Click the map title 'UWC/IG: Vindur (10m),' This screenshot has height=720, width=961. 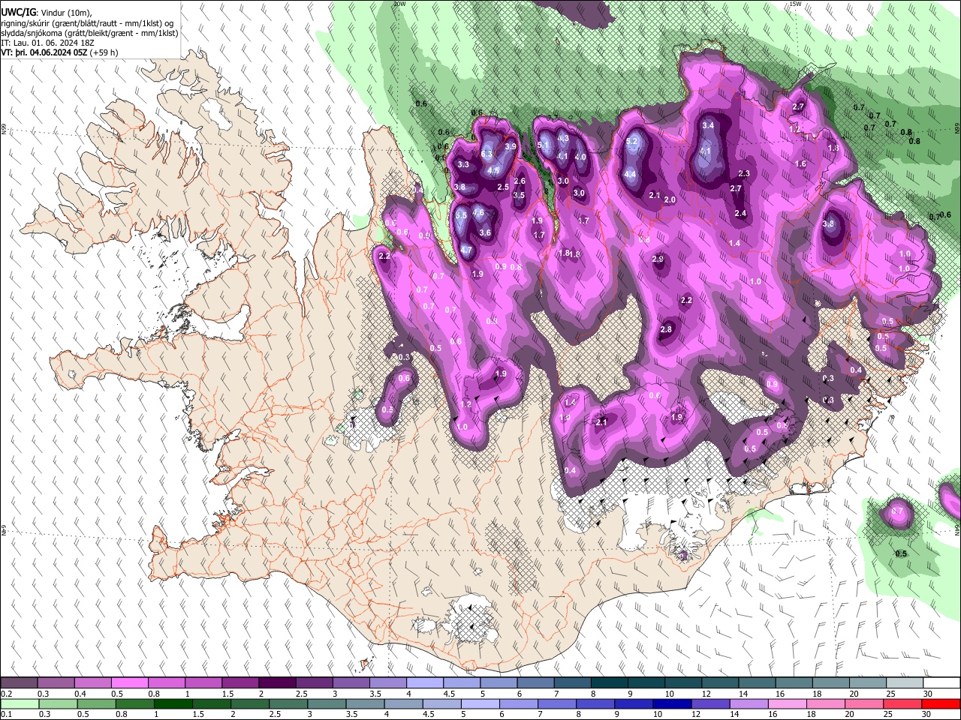point(47,13)
